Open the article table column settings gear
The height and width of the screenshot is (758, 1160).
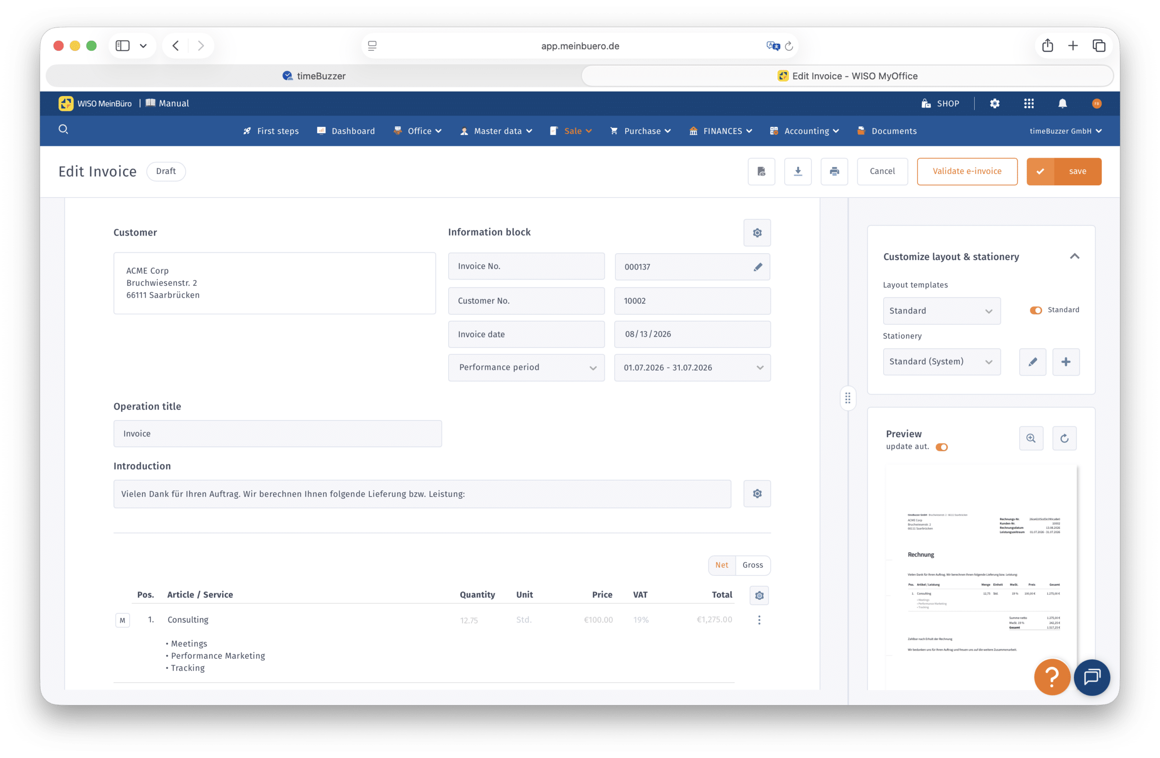pyautogui.click(x=759, y=595)
